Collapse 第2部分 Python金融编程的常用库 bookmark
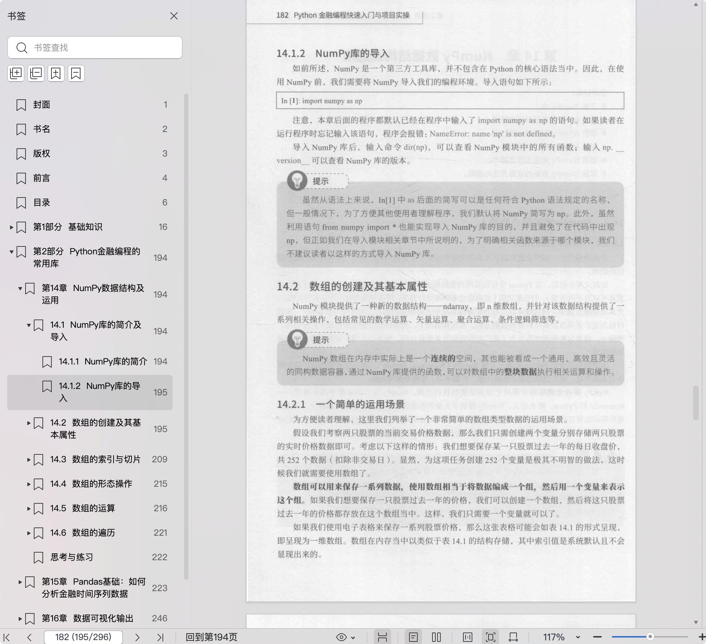706x644 pixels. 12,251
